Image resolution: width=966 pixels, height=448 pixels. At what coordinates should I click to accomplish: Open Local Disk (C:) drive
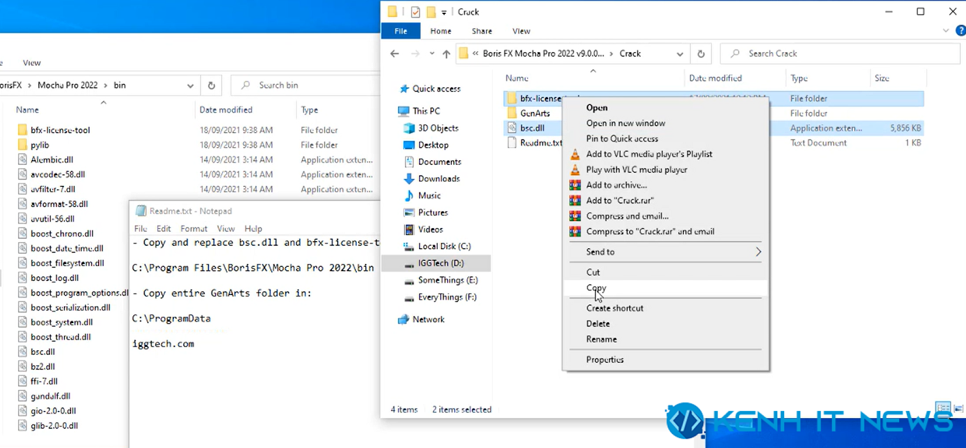[x=444, y=246]
